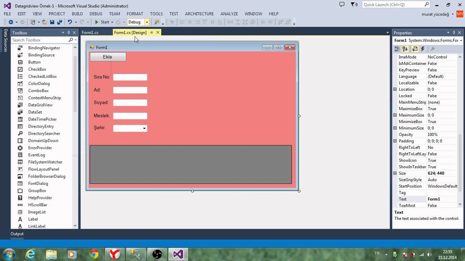The width and height of the screenshot is (465, 261).
Task: Click the Save All toolbar icon
Action: point(59,22)
